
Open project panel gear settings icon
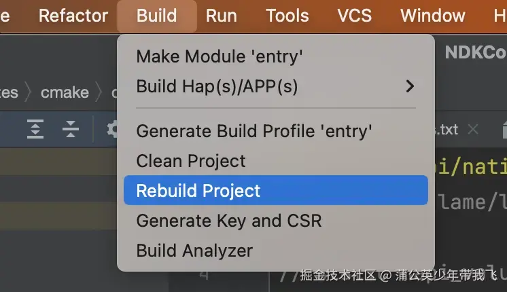pyautogui.click(x=113, y=129)
